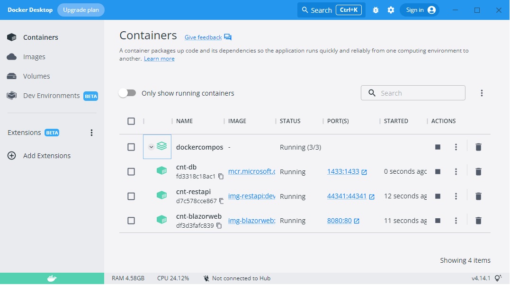The width and height of the screenshot is (510, 285).
Task: Delete the cnt-blazorweb container
Action: coord(478,221)
